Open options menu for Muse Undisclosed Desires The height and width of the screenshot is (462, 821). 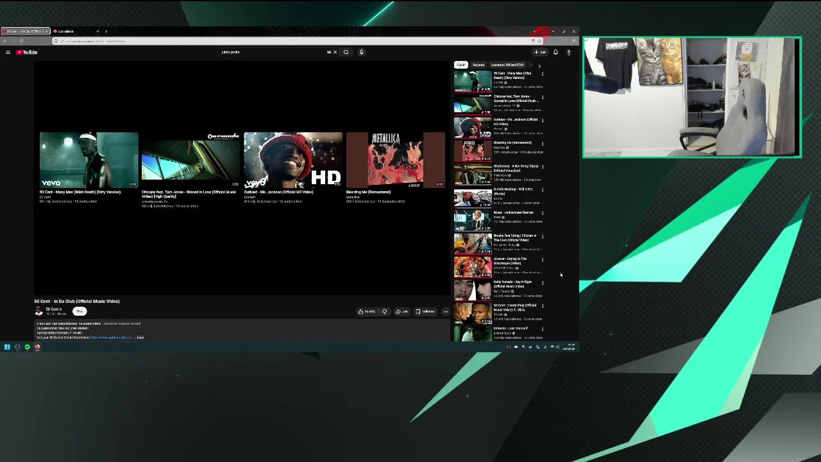point(543,213)
